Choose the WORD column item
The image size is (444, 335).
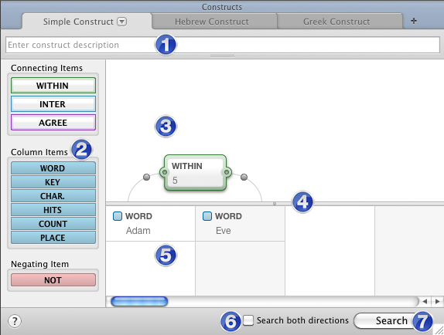pyautogui.click(x=53, y=168)
